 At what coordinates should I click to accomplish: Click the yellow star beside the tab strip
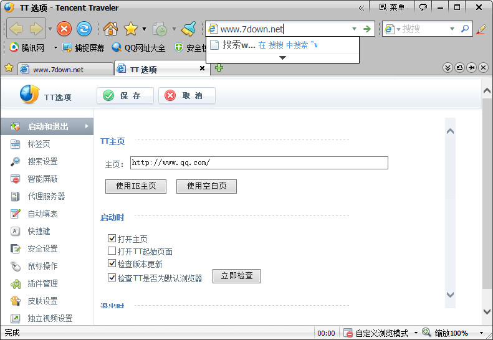click(9, 67)
